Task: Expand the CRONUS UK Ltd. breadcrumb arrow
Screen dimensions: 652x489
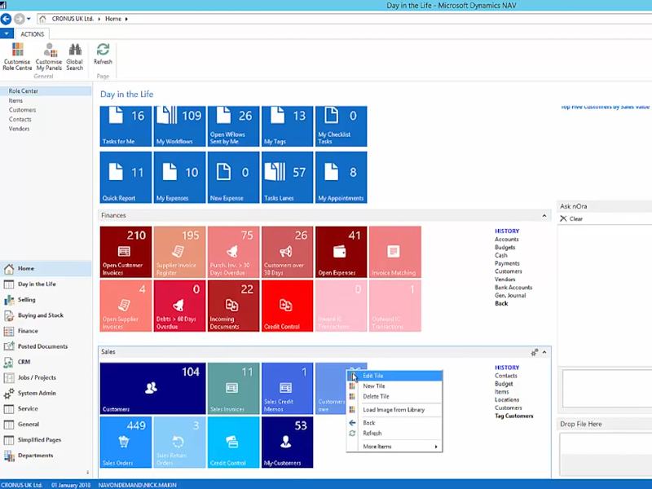Action: pos(99,19)
